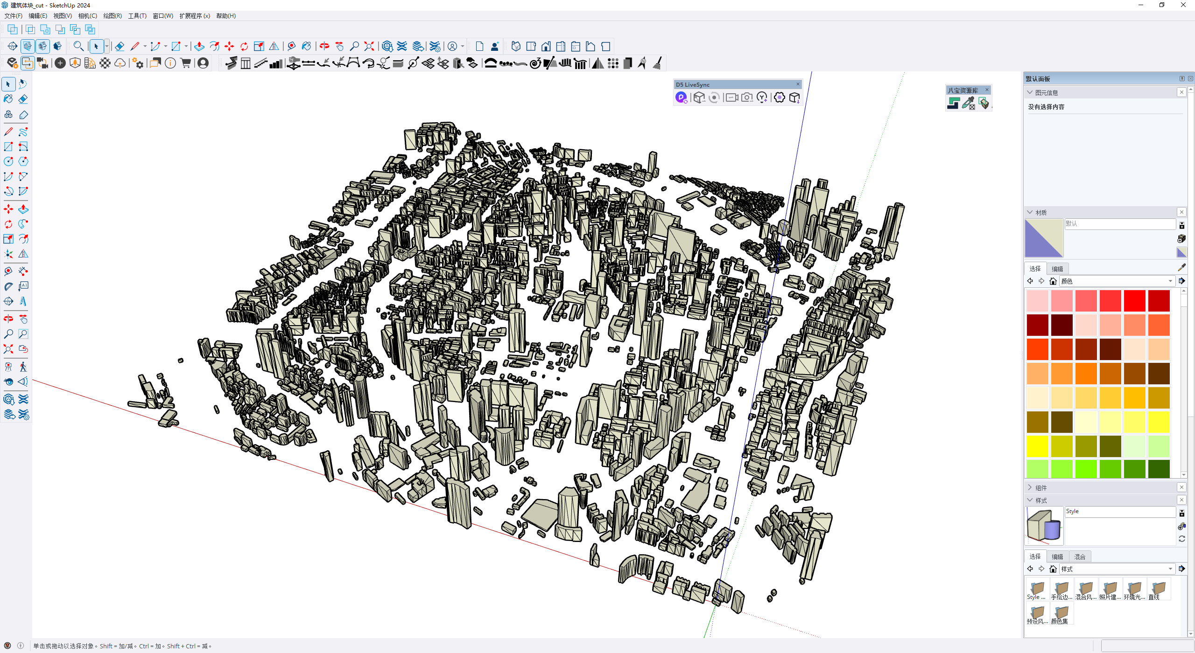1195x653 pixels.
Task: Switch to the 混合 styles tab
Action: pos(1079,556)
